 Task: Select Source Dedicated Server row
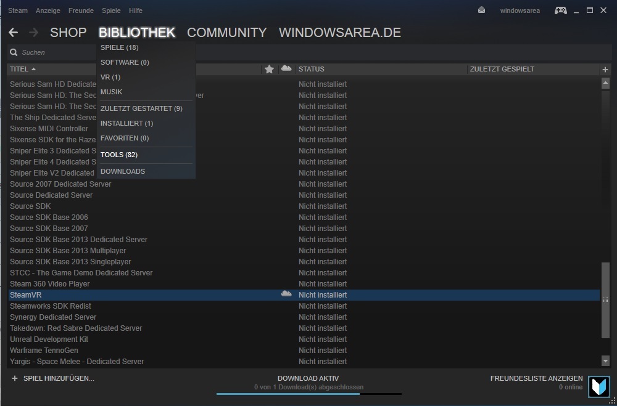pos(304,195)
